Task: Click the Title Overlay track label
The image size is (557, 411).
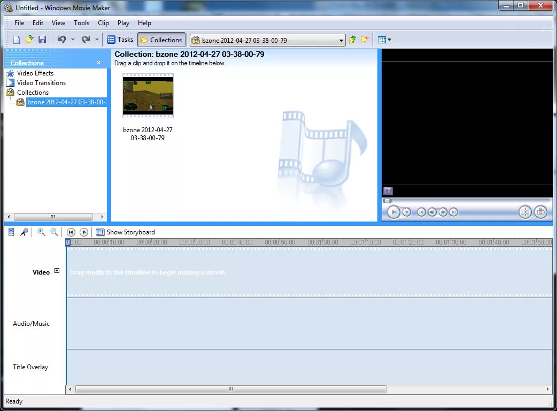Action: 30,367
